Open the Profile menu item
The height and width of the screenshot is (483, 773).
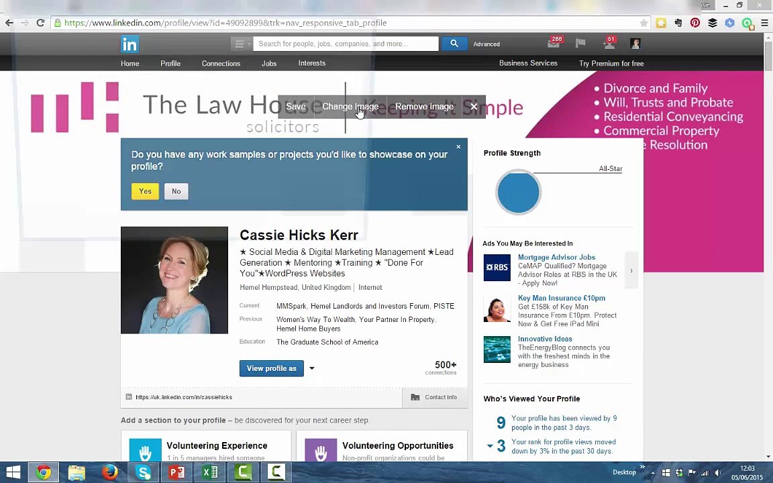point(170,63)
